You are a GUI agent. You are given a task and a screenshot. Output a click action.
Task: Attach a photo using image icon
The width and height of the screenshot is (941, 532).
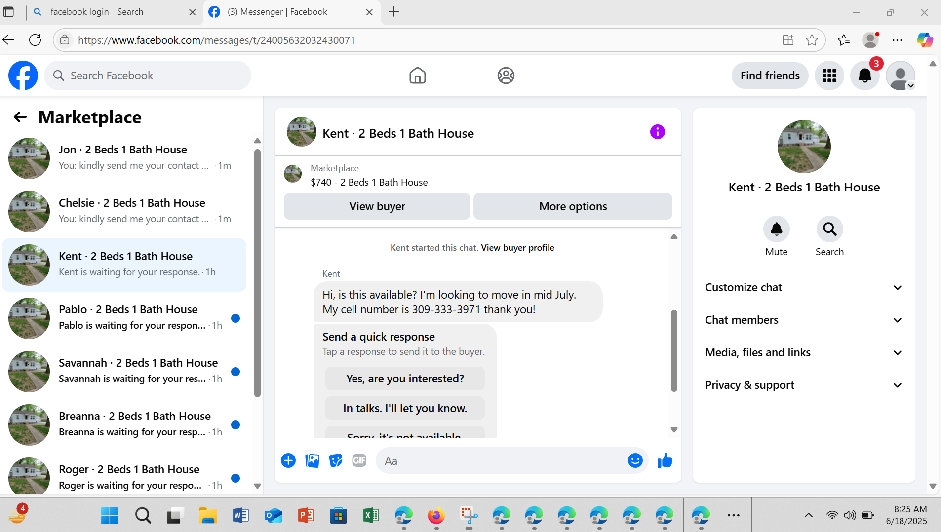312,461
